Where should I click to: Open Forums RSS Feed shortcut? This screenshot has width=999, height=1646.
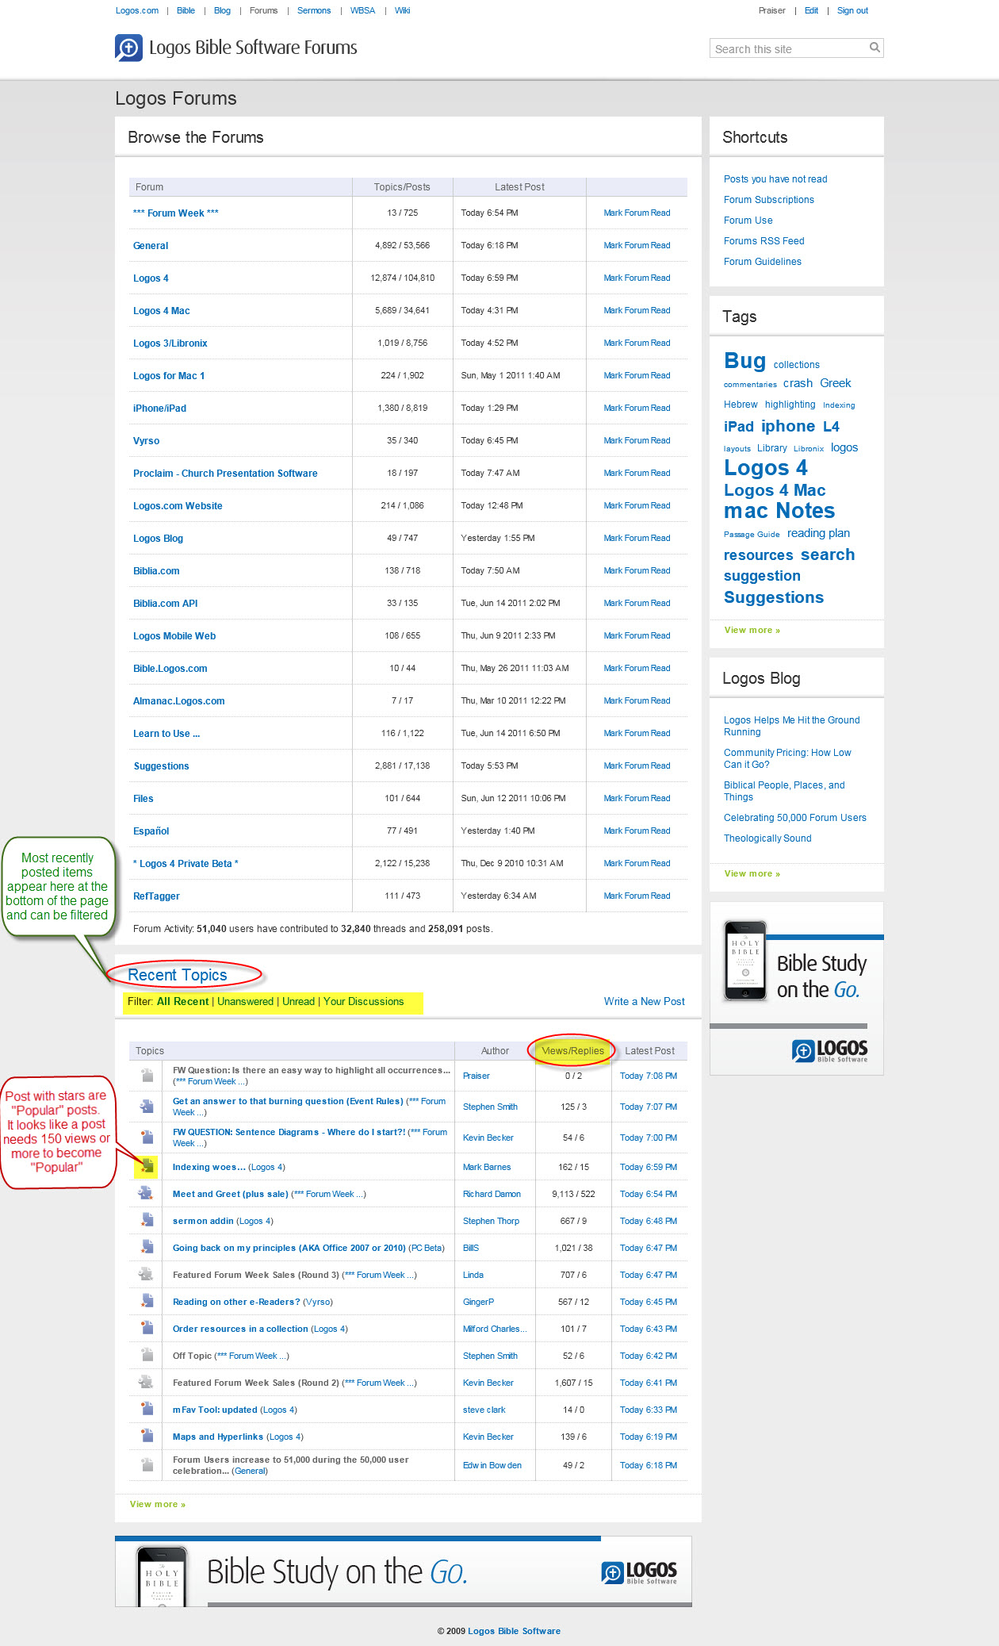click(x=764, y=240)
